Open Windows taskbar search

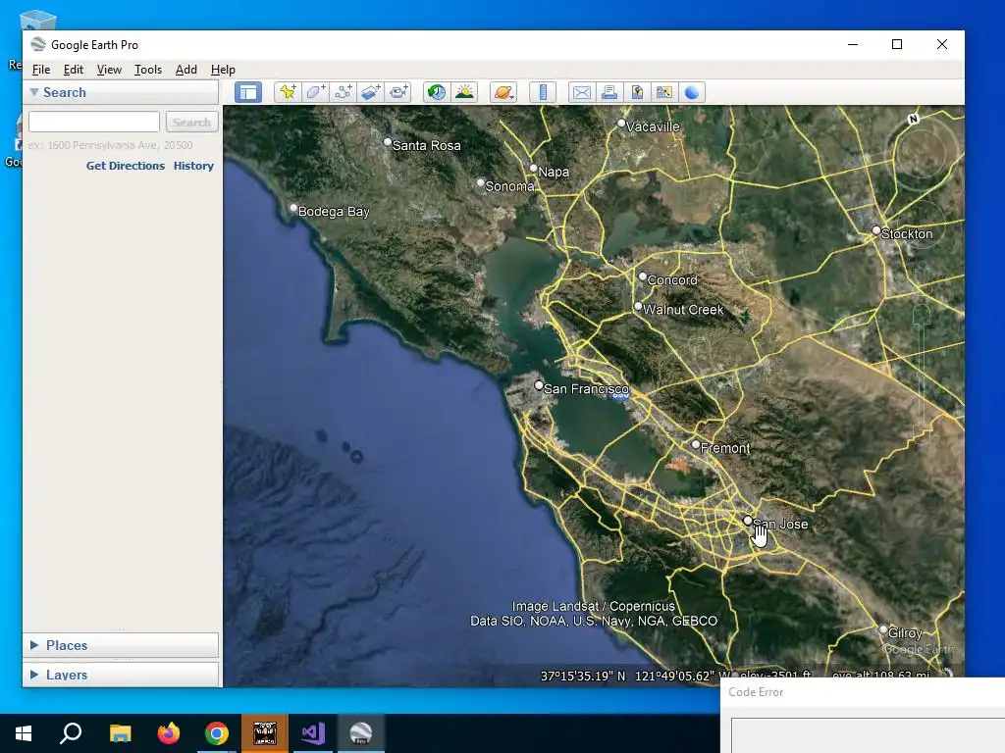pos(71,733)
